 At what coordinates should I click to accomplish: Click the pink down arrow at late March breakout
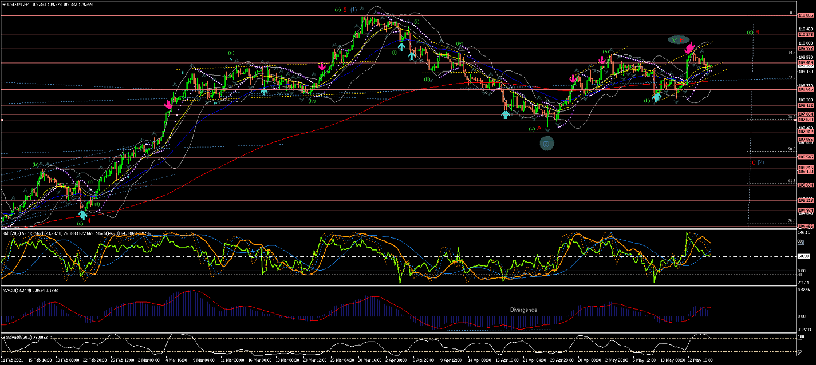tap(322, 67)
